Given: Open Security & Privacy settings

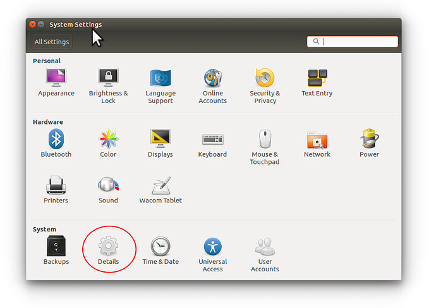Looking at the screenshot, I should click(265, 85).
